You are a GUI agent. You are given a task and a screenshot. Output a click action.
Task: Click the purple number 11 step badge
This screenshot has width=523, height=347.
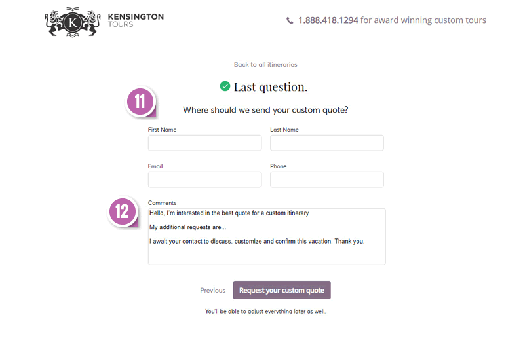[x=140, y=101]
